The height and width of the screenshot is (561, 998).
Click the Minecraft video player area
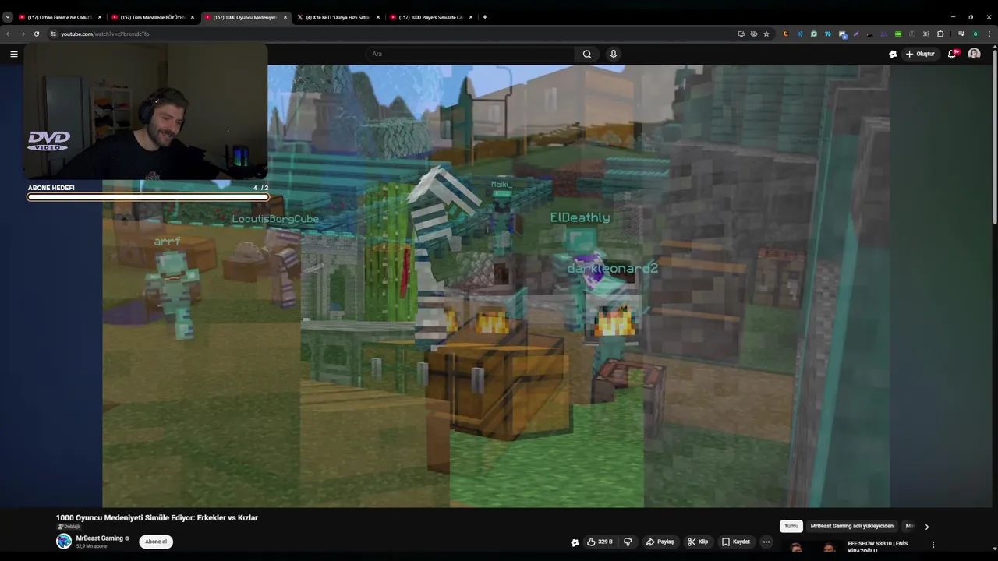[496, 286]
